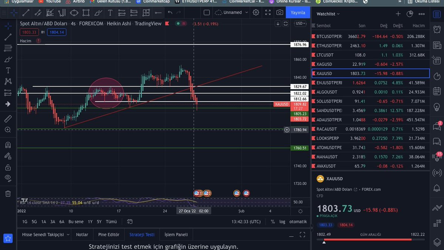Toggle lock all drawing tools
Screen dimensions: 444x250
[8, 167]
